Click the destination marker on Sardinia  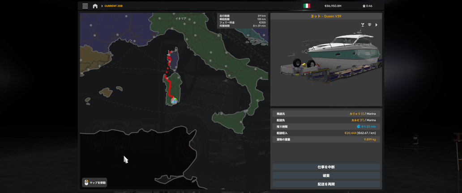[174, 101]
